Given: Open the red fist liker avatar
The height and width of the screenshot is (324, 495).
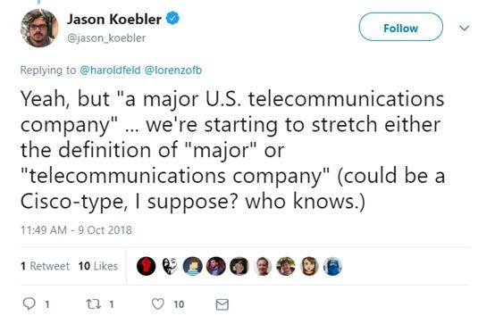Looking at the screenshot, I should point(146,266).
